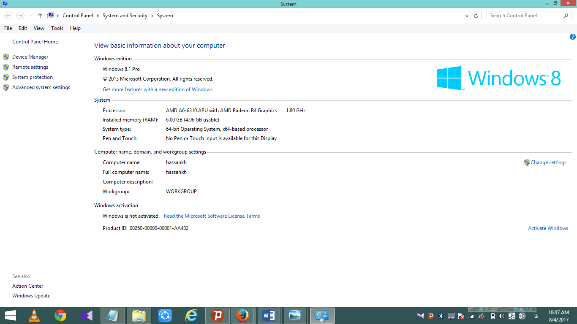Expand the arrow after Control Panel breadcrumb

click(98, 16)
